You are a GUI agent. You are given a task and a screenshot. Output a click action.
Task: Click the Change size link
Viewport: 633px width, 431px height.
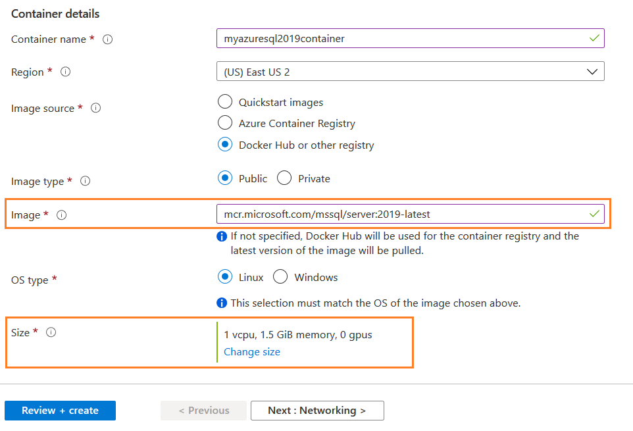pyautogui.click(x=252, y=352)
